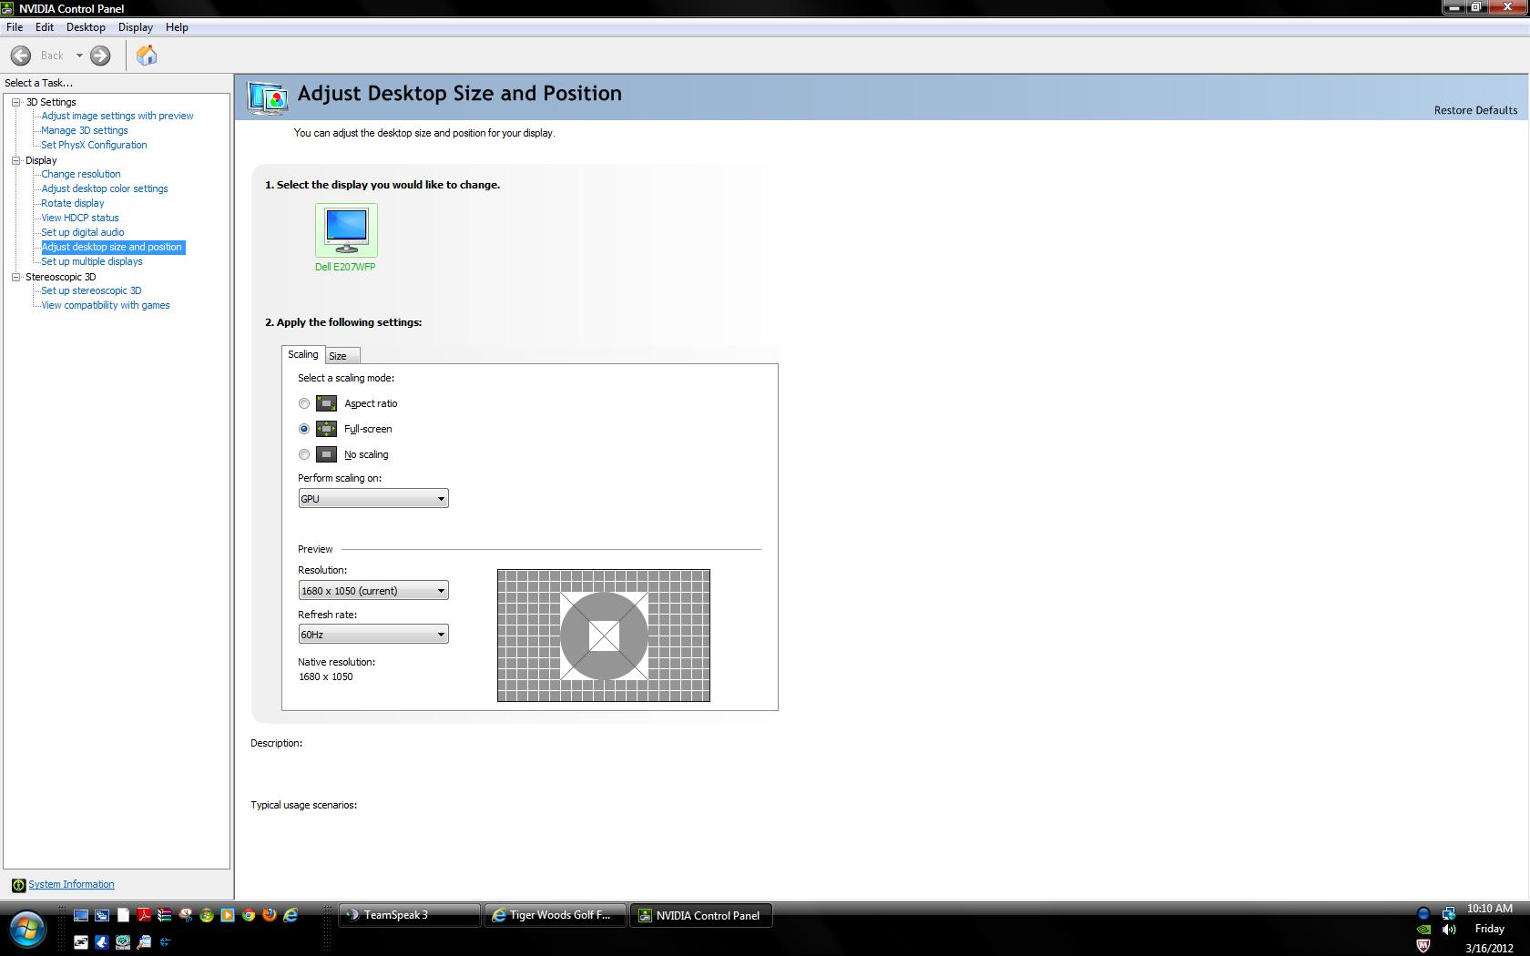Screen dimensions: 1530x956
Task: Switch to Tiger Woods Golf taskbar button
Action: [x=556, y=915]
